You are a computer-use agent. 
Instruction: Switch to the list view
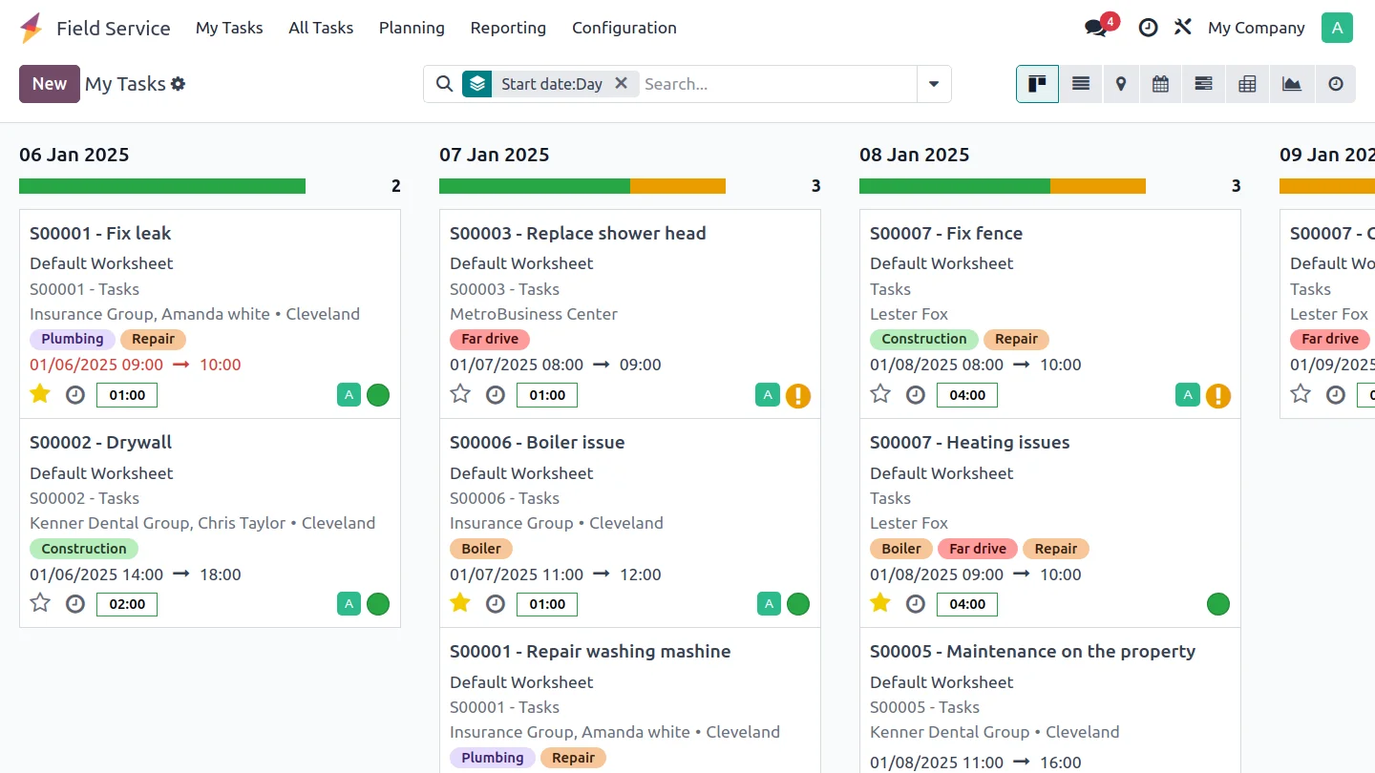[1081, 84]
